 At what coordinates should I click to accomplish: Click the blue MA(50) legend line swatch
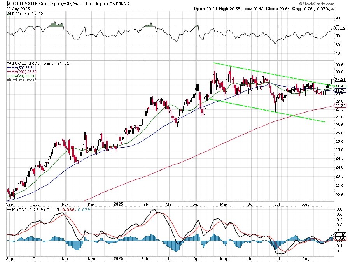(x=9, y=67)
